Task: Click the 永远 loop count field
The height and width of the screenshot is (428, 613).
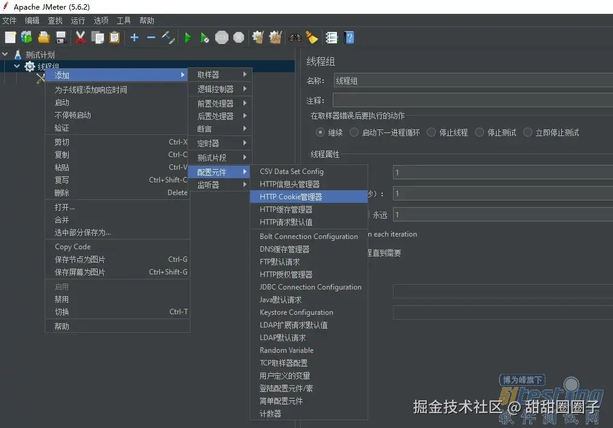Action: pos(503,215)
